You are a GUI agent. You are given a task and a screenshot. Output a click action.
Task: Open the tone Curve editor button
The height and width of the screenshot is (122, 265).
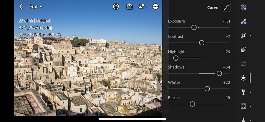pos(226,8)
